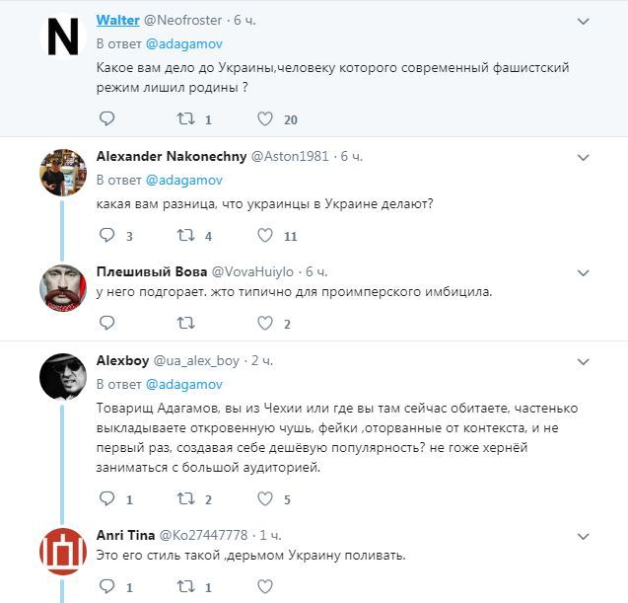628x603 pixels.
Task: Open @adagamov mention in Alexboy's reply
Action: point(184,384)
